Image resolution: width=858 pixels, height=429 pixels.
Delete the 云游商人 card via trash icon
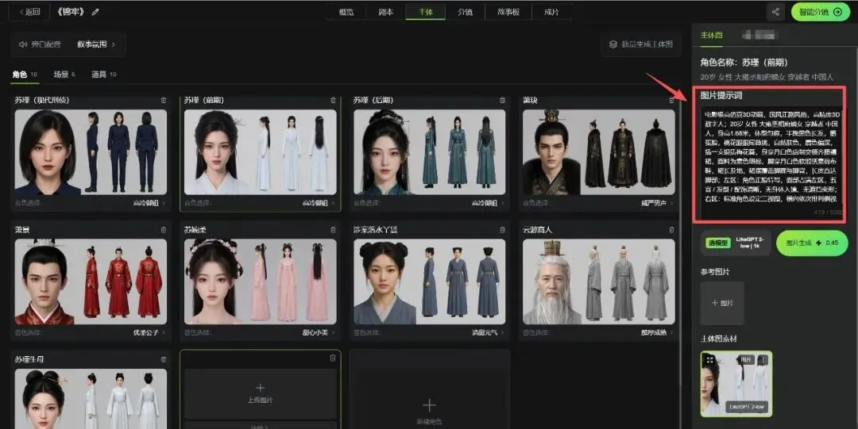[672, 230]
